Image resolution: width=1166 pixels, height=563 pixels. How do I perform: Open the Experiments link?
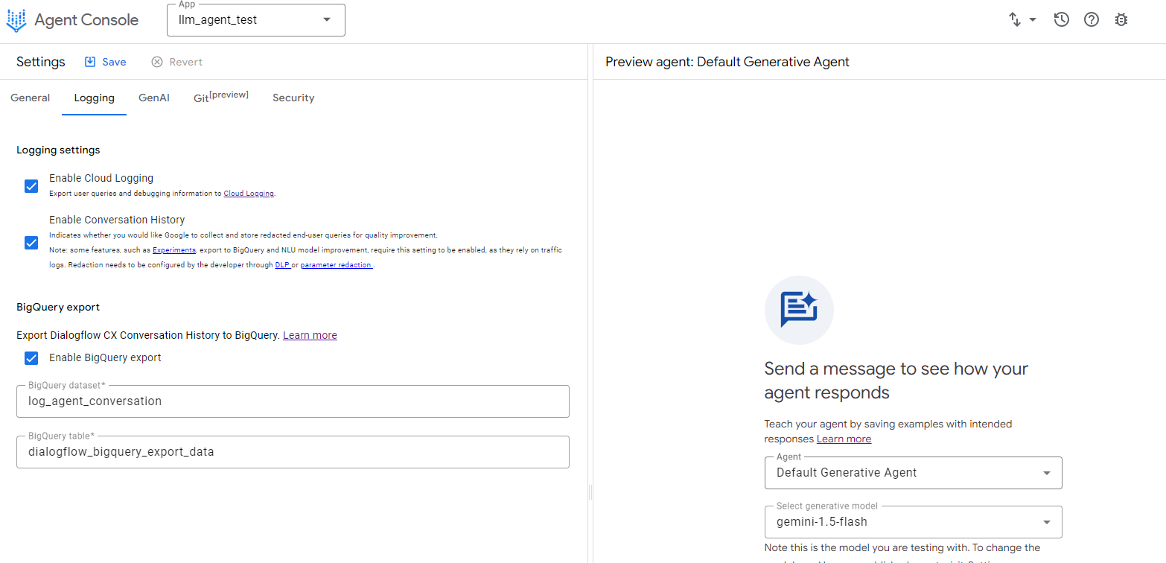(x=174, y=250)
